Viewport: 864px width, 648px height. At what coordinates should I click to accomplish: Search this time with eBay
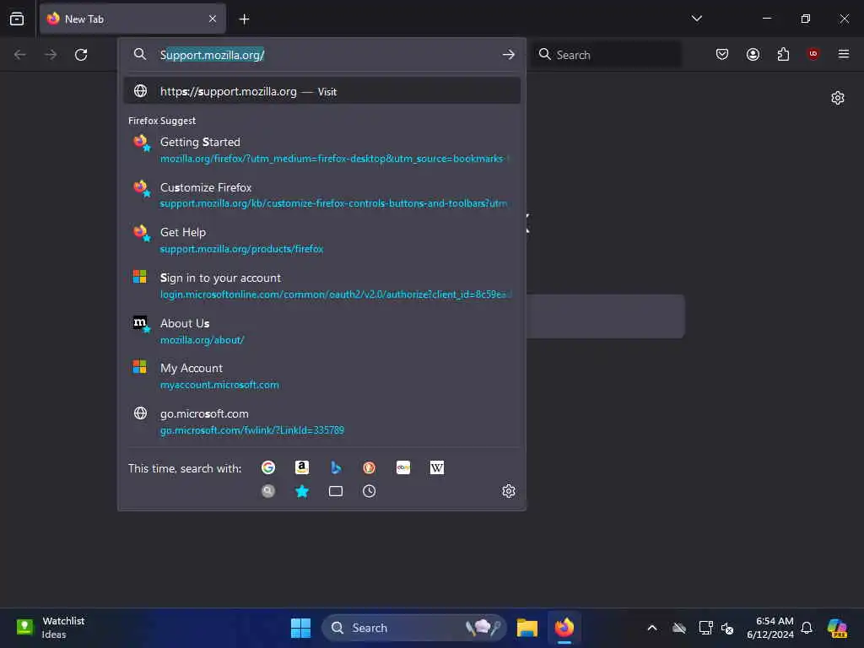coord(403,467)
